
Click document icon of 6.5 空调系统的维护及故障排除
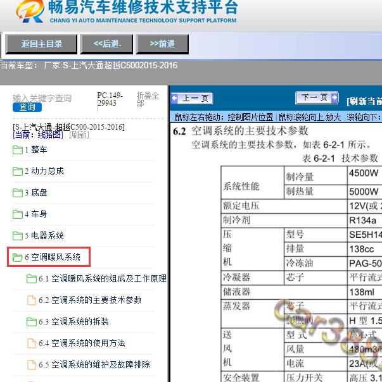[x=32, y=364]
